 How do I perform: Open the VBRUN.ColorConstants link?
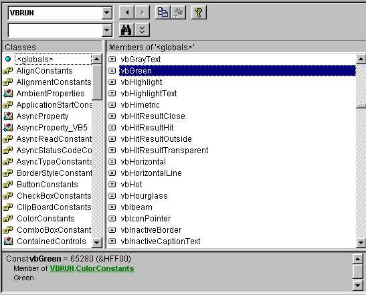click(x=92, y=268)
